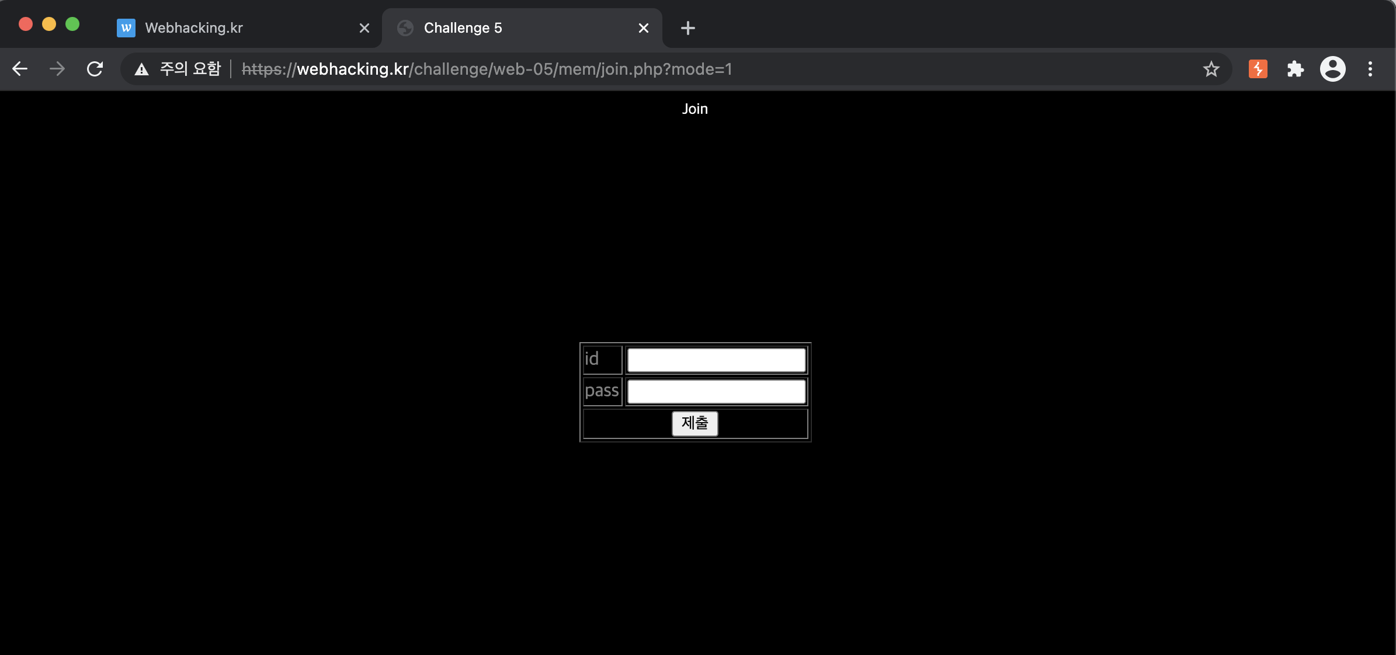Viewport: 1396px width, 655px height.
Task: Click the browser forward arrow
Action: [57, 69]
